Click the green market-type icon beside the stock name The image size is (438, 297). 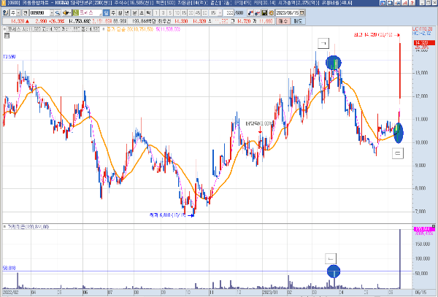point(76,13)
